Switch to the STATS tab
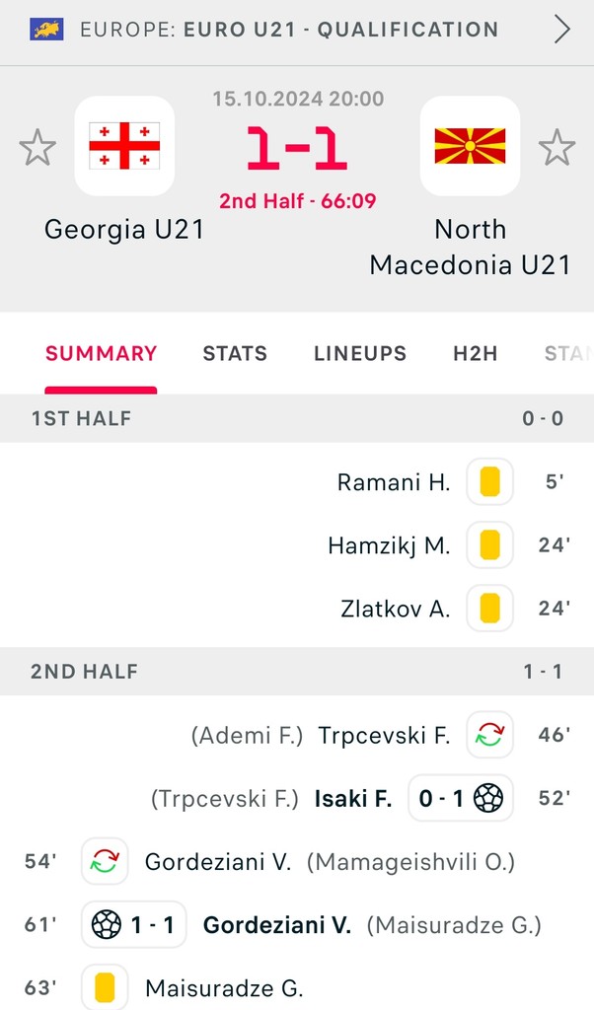Image resolution: width=594 pixels, height=1010 pixels. coord(235,354)
